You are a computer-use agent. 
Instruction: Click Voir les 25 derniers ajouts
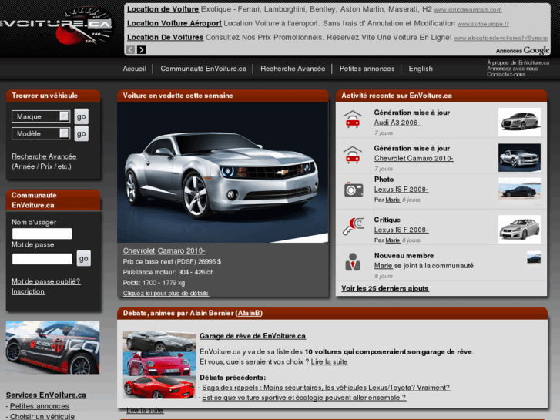385,288
